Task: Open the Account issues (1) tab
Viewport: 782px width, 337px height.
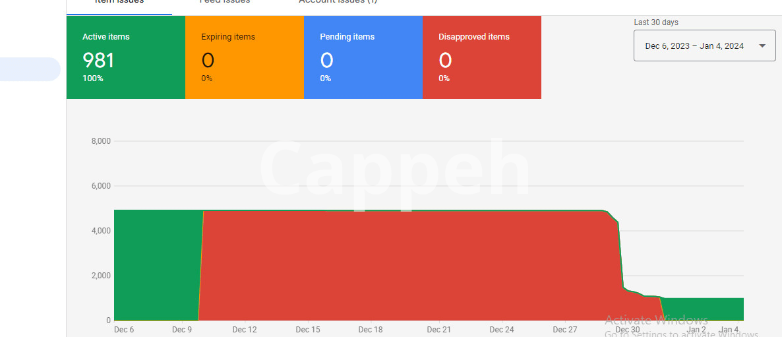Action: point(338,2)
